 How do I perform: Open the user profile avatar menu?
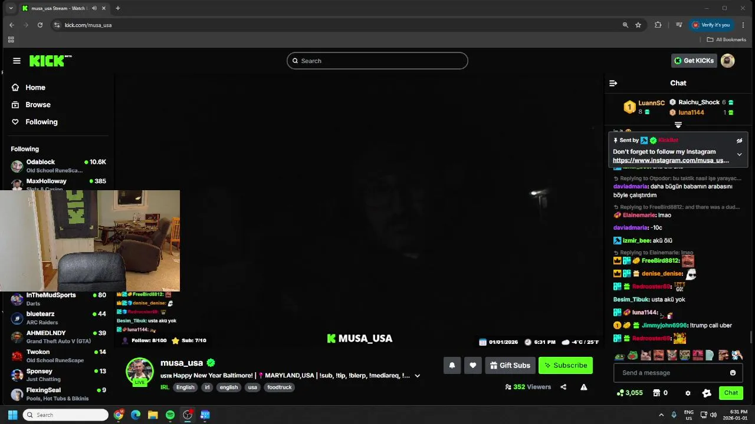[728, 61]
